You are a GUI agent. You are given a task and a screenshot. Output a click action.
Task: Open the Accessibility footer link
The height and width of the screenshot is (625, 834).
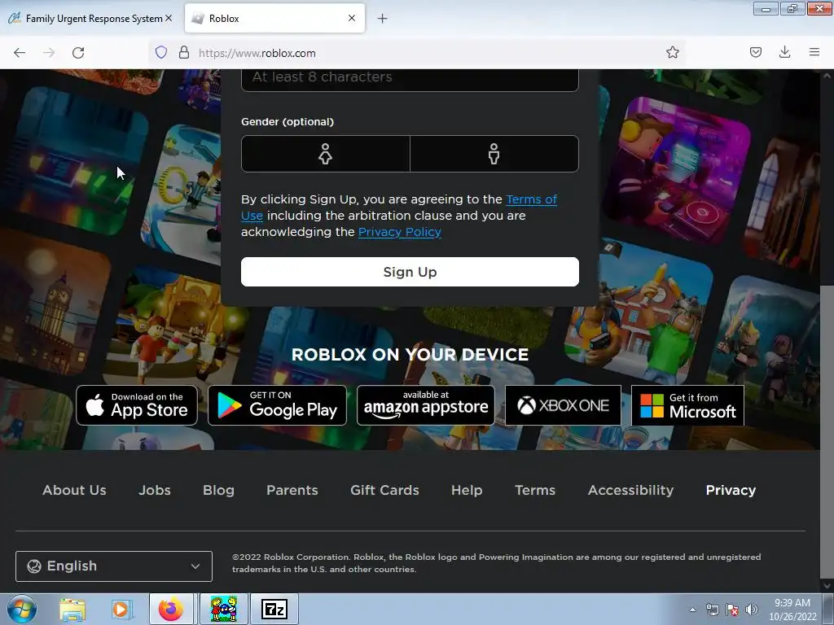(x=630, y=490)
